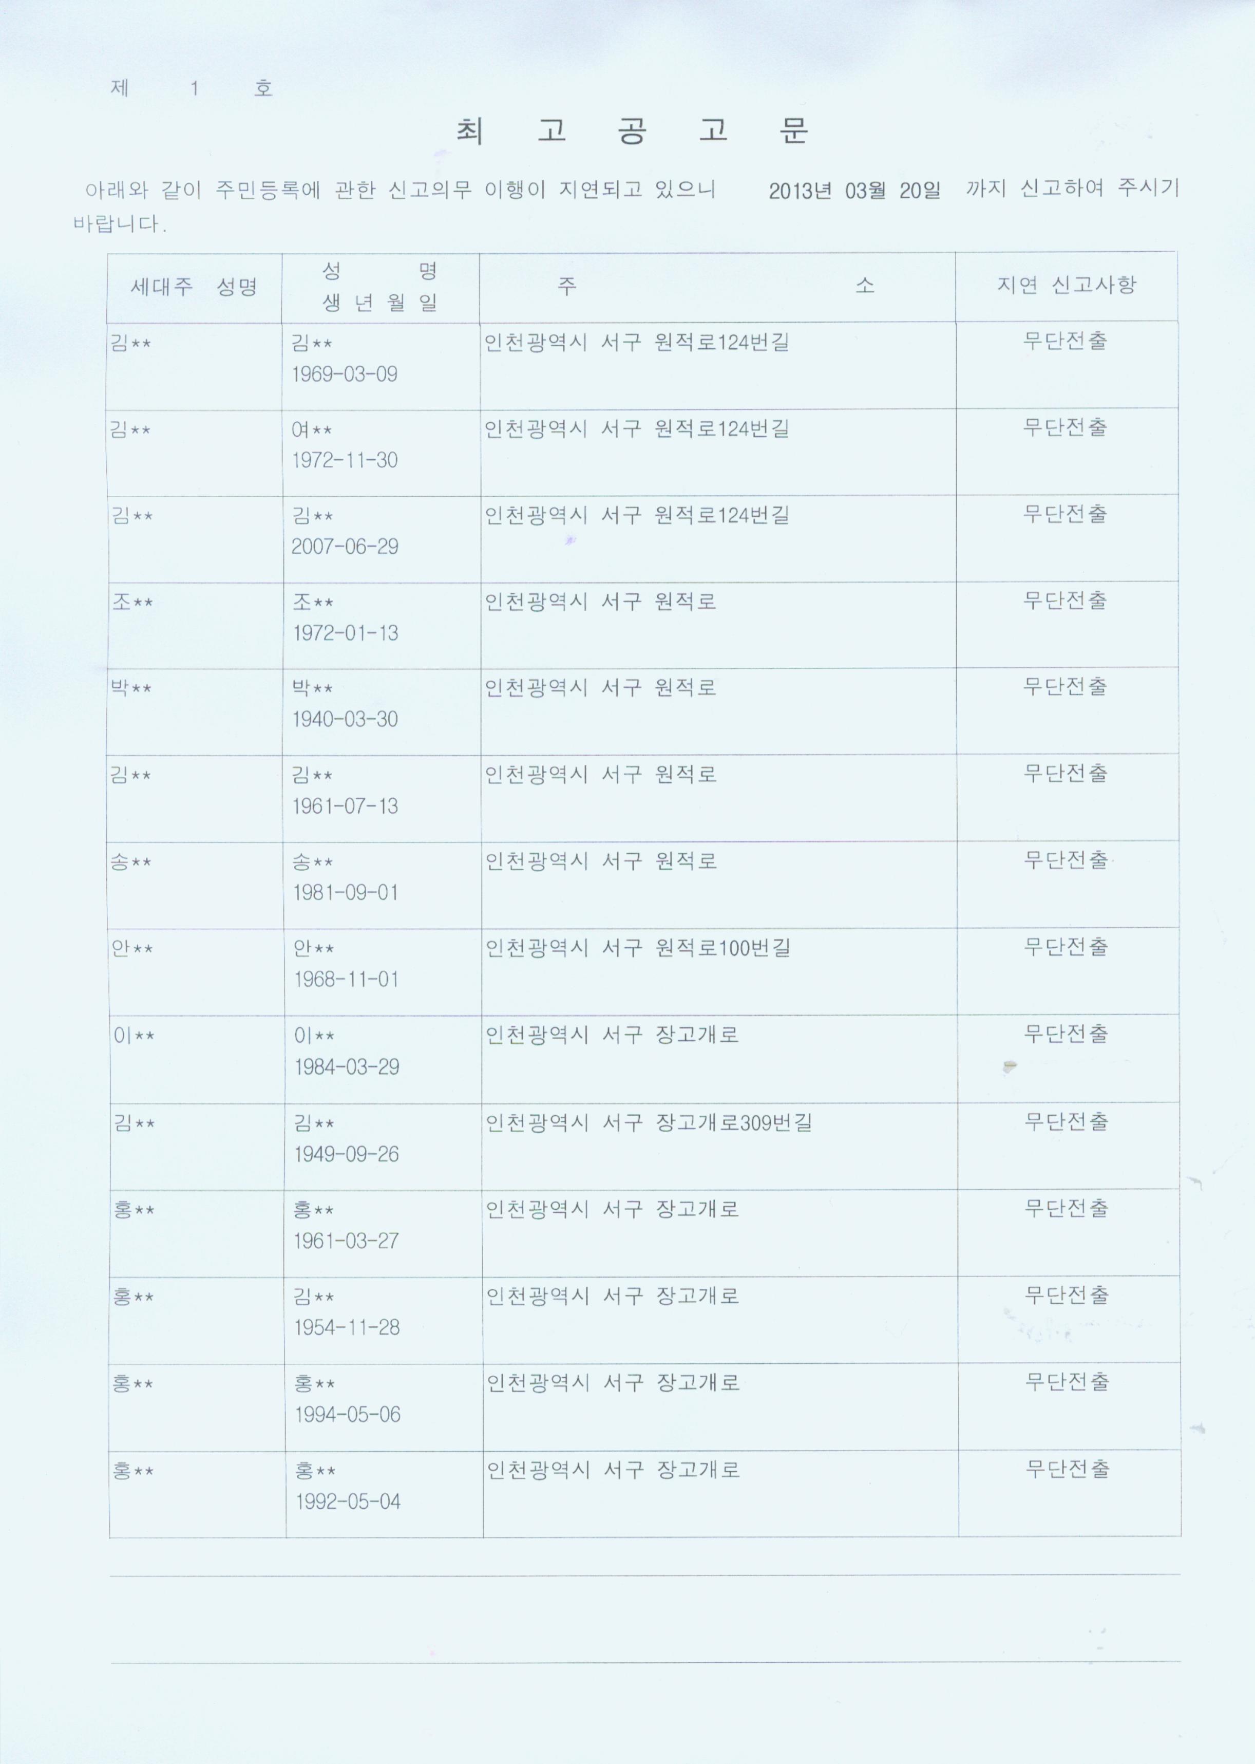Select 무단전출 in the first data row
Viewport: 1255px width, 1764px height.
[x=1066, y=340]
